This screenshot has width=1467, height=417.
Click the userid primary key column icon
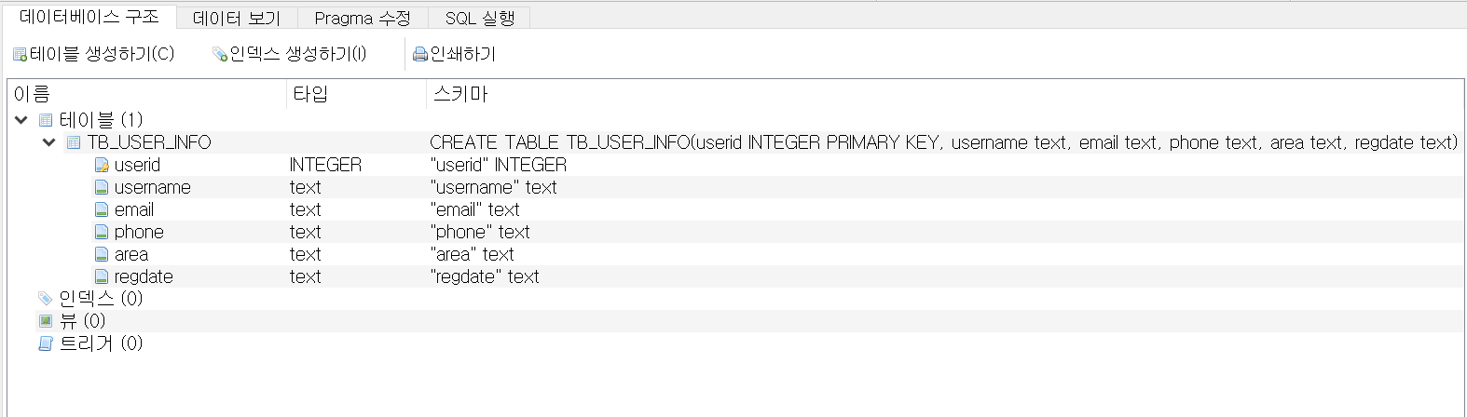point(102,166)
